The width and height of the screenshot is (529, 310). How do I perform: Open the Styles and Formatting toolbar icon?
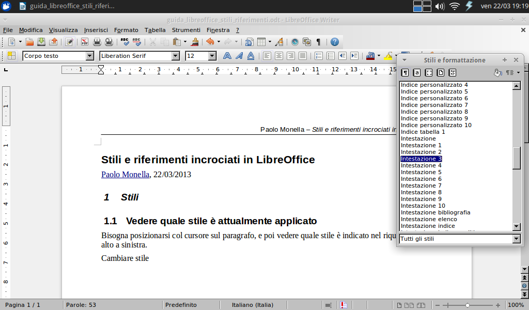click(12, 56)
